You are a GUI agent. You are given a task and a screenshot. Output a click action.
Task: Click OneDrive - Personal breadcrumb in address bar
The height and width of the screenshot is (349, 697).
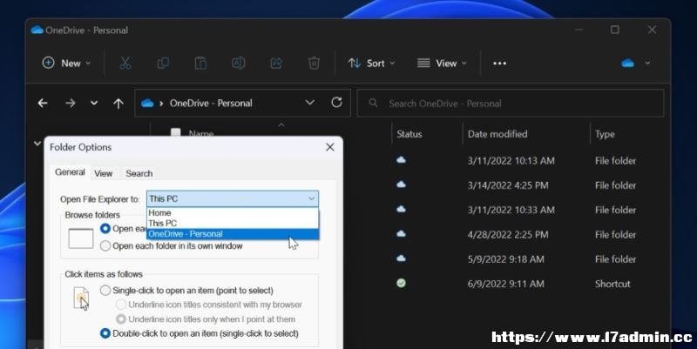tap(211, 103)
